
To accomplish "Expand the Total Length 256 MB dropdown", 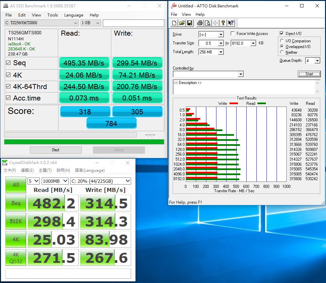I will click(221, 52).
